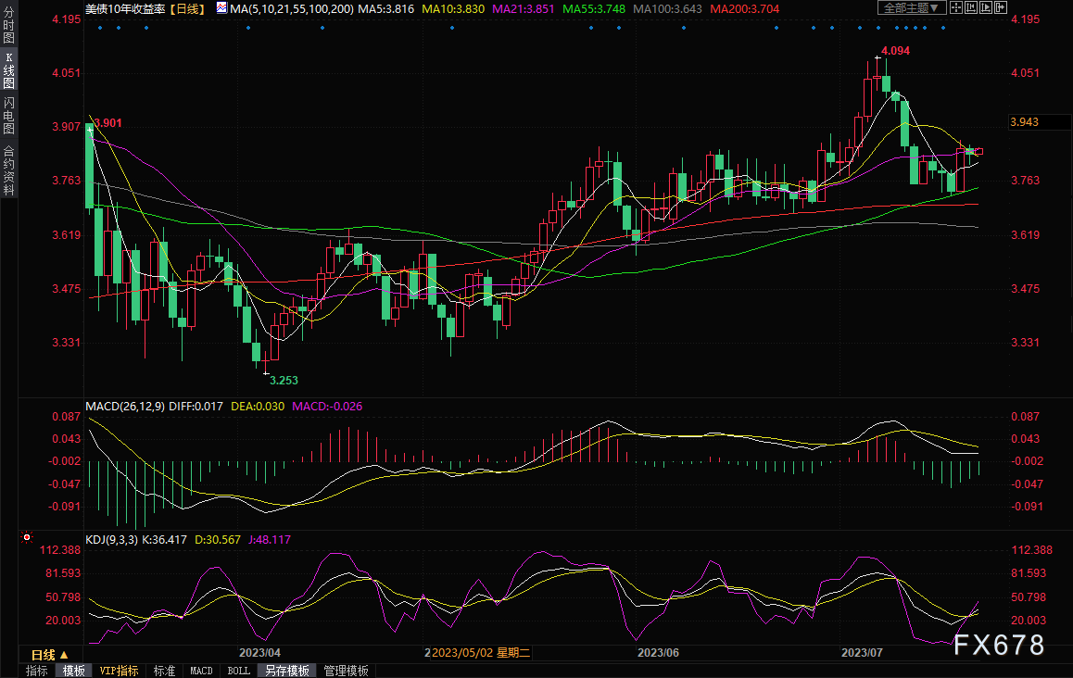The width and height of the screenshot is (1073, 678).
Task: Expand the 日线 period selector
Action: (50, 655)
